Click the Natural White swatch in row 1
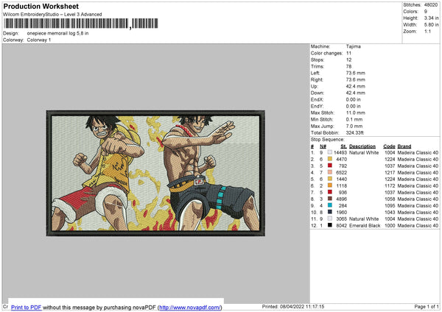The width and height of the screenshot is (442, 312). coord(330,152)
